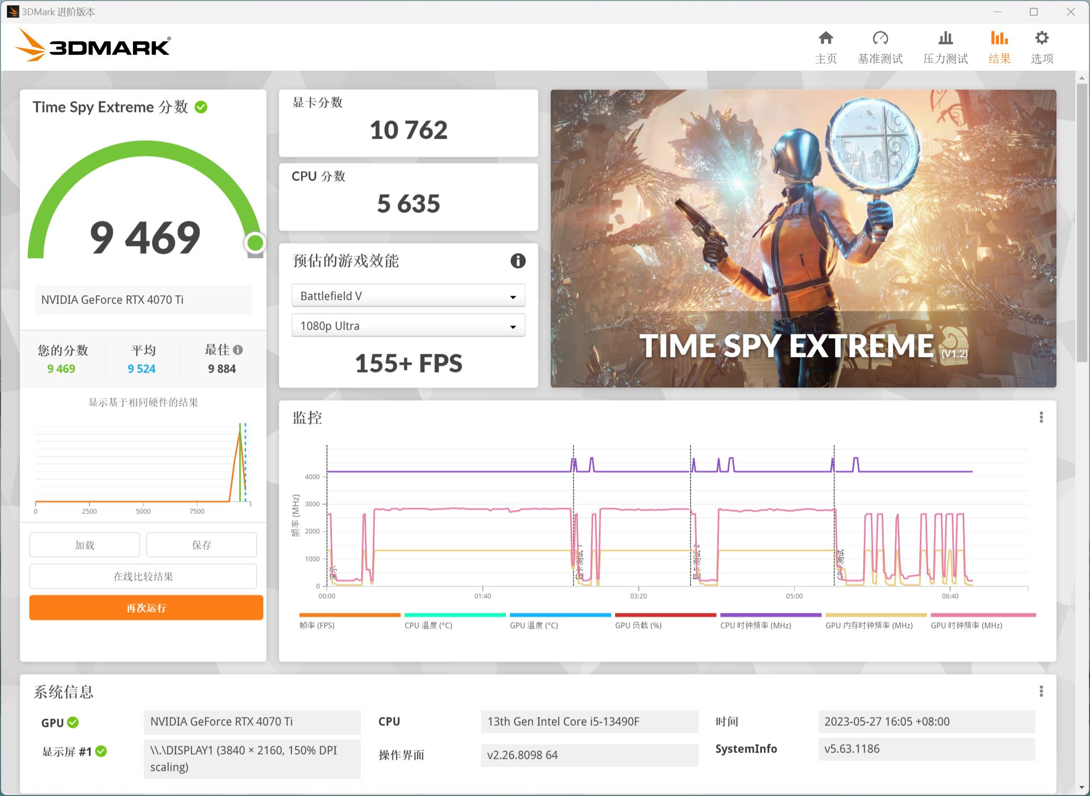This screenshot has height=796, width=1090.
Task: Click the checkmark badge on Time Spy Extreme 分数
Action: click(201, 107)
